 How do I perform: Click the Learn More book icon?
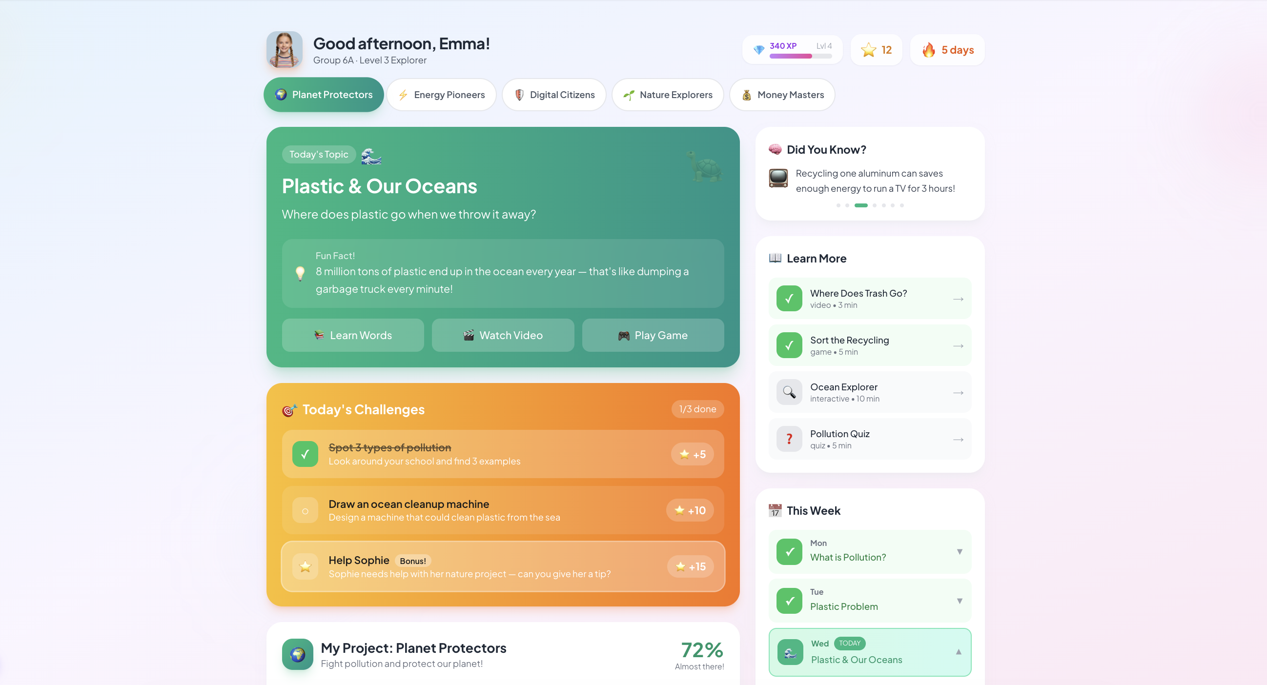pyautogui.click(x=775, y=258)
